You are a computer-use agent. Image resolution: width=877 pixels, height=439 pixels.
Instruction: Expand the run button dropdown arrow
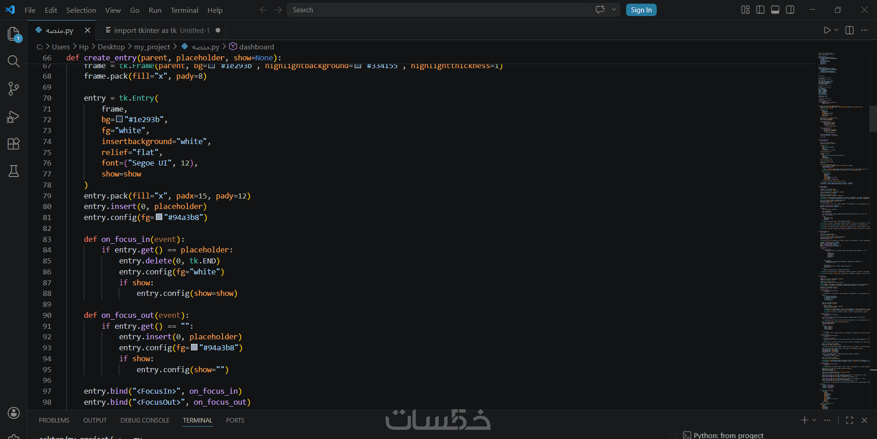click(836, 30)
